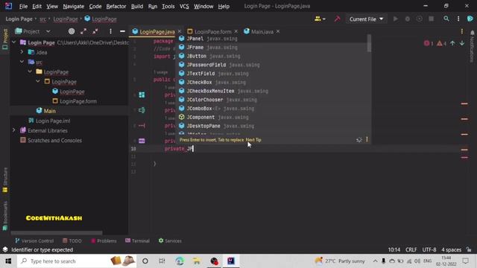
Task: Hide the Project panel with minus icon
Action: pyautogui.click(x=122, y=31)
